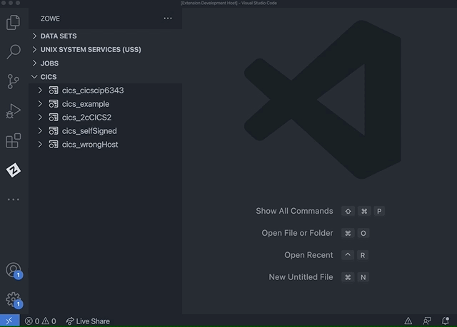The image size is (457, 327).
Task: Expand the cics_example profile chevron
Action: point(41,104)
